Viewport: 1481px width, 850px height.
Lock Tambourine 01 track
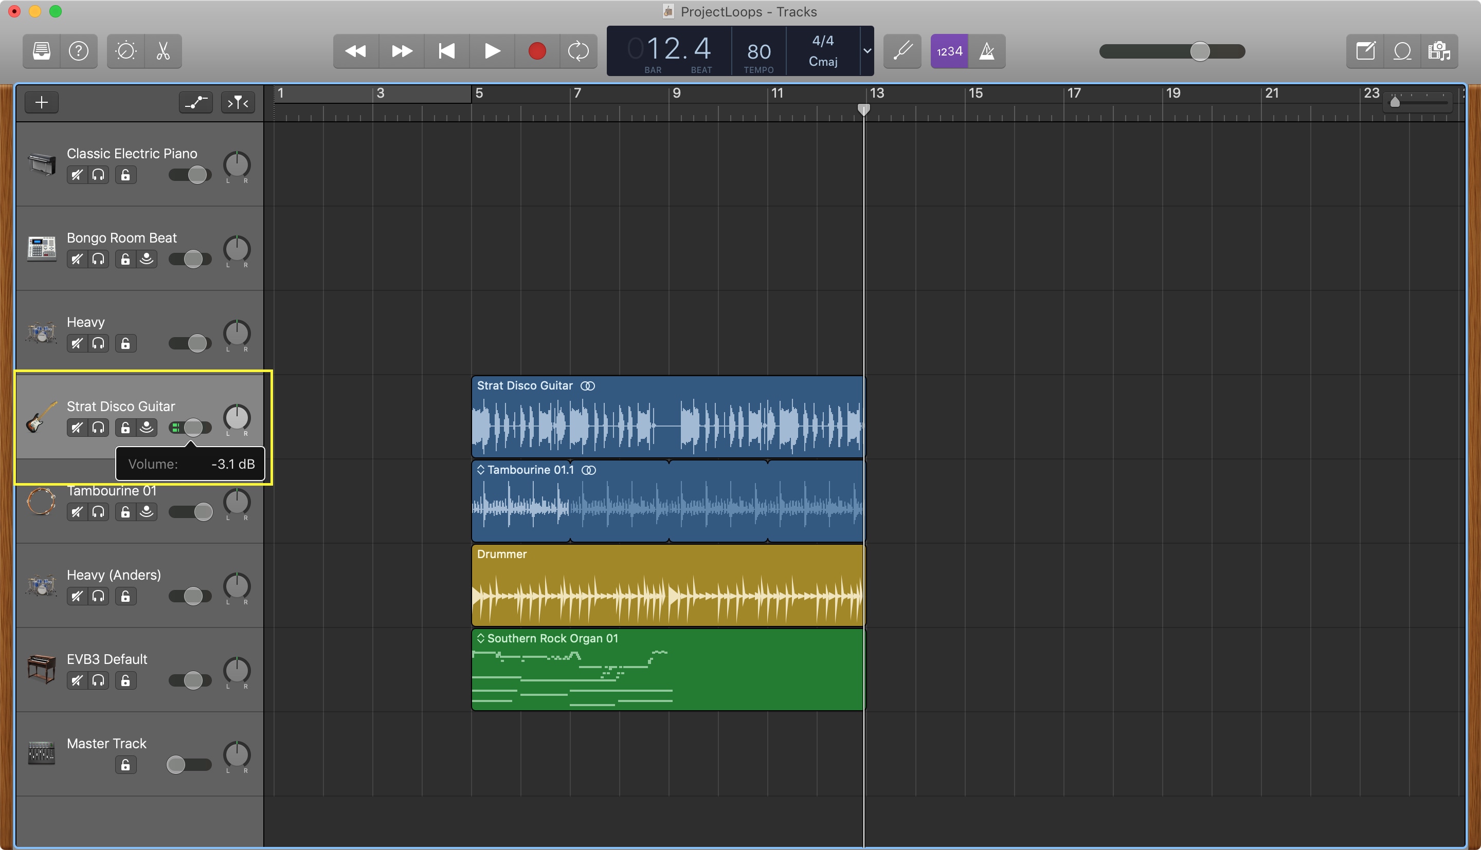[x=125, y=512]
